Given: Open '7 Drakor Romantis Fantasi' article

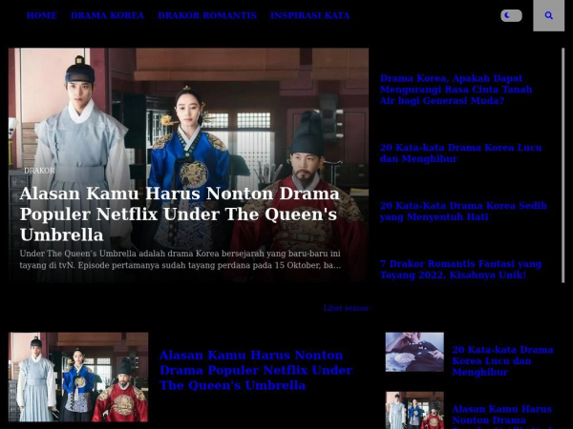Looking at the screenshot, I should (460, 269).
